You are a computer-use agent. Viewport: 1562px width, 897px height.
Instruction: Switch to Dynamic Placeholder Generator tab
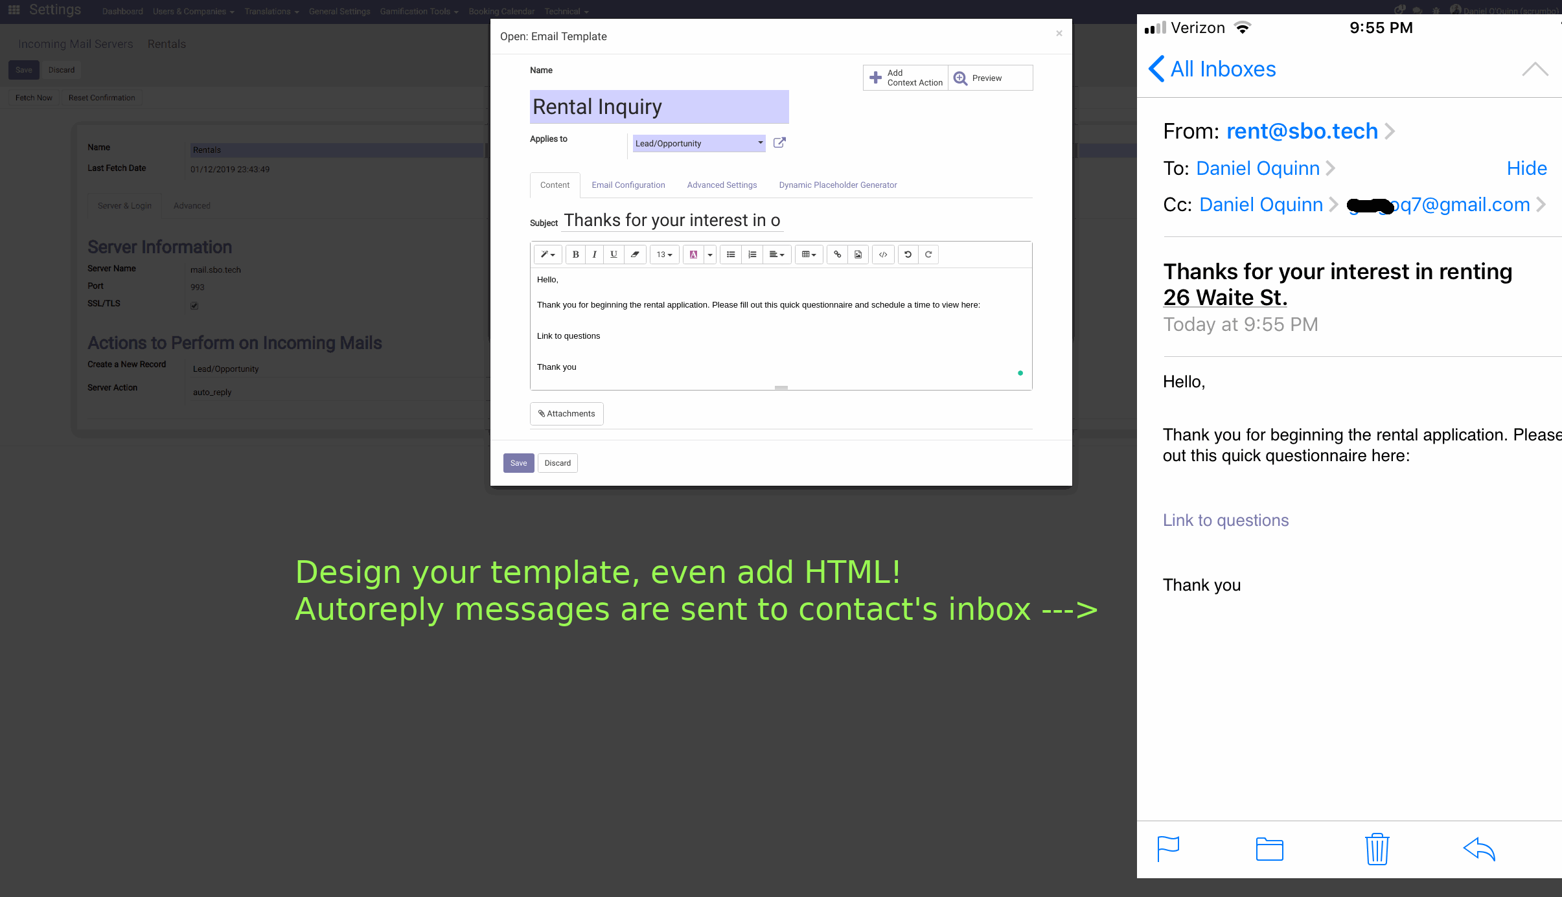[x=837, y=185]
